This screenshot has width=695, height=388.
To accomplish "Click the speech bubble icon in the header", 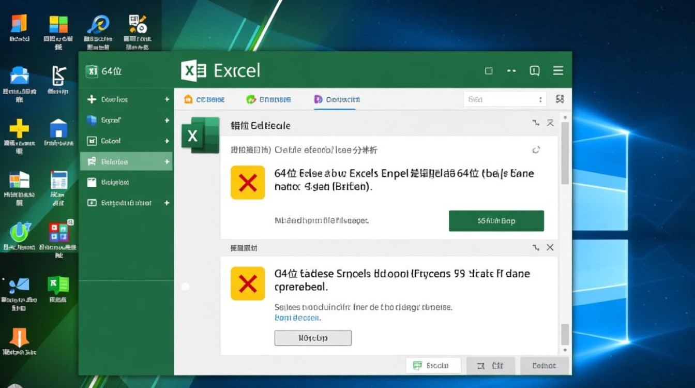I will click(x=535, y=71).
